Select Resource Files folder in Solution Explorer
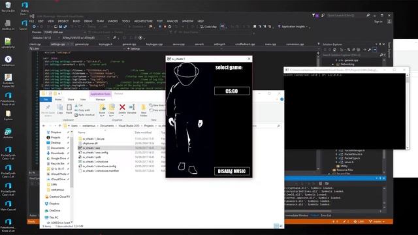 [x=344, y=170]
